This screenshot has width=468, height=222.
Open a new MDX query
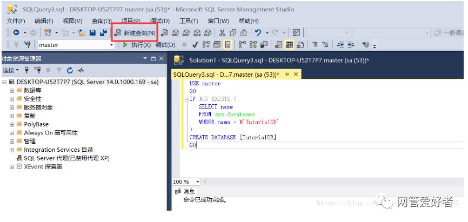pos(175,33)
